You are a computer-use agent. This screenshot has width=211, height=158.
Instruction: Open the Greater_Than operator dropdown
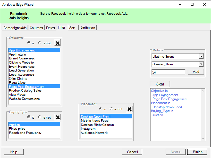pyautogui.click(x=201, y=64)
